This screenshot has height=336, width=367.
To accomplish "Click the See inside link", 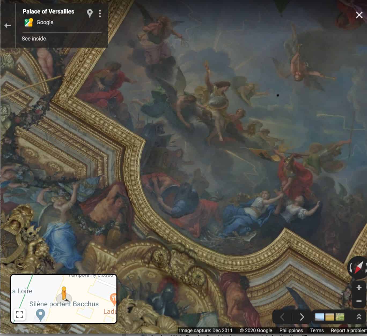I will 34,39.
